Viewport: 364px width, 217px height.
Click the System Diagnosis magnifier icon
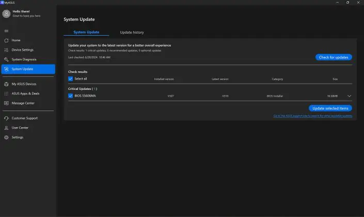point(6,59)
